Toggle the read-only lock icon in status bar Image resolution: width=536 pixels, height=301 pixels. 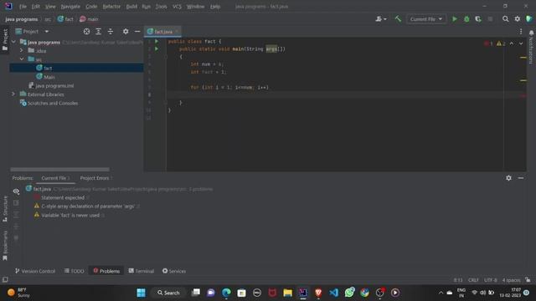528,280
